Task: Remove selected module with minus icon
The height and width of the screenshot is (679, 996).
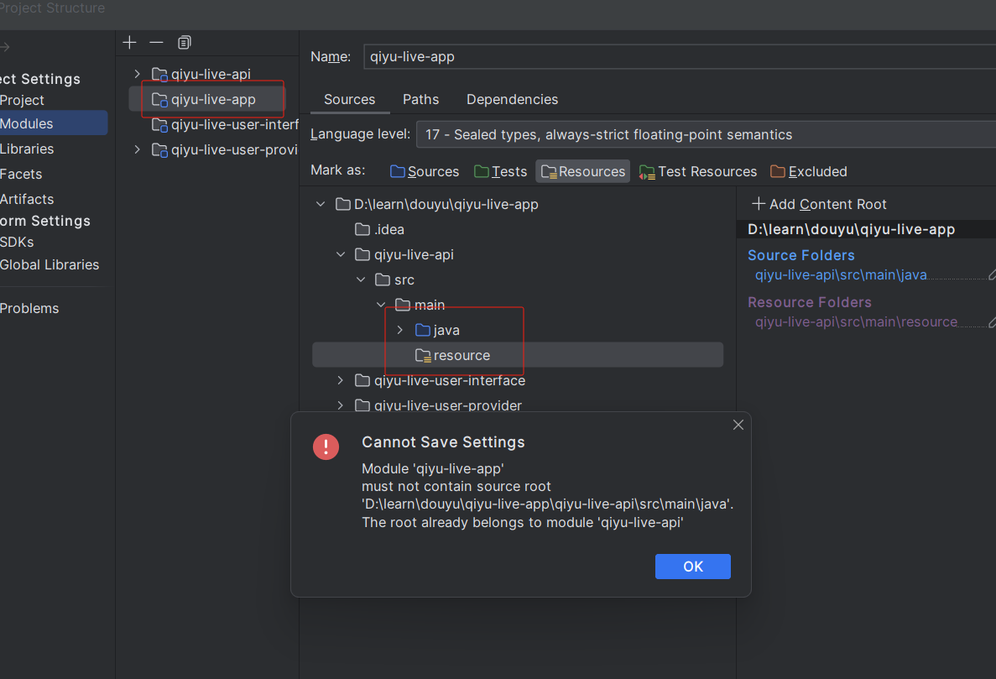Action: [x=156, y=43]
